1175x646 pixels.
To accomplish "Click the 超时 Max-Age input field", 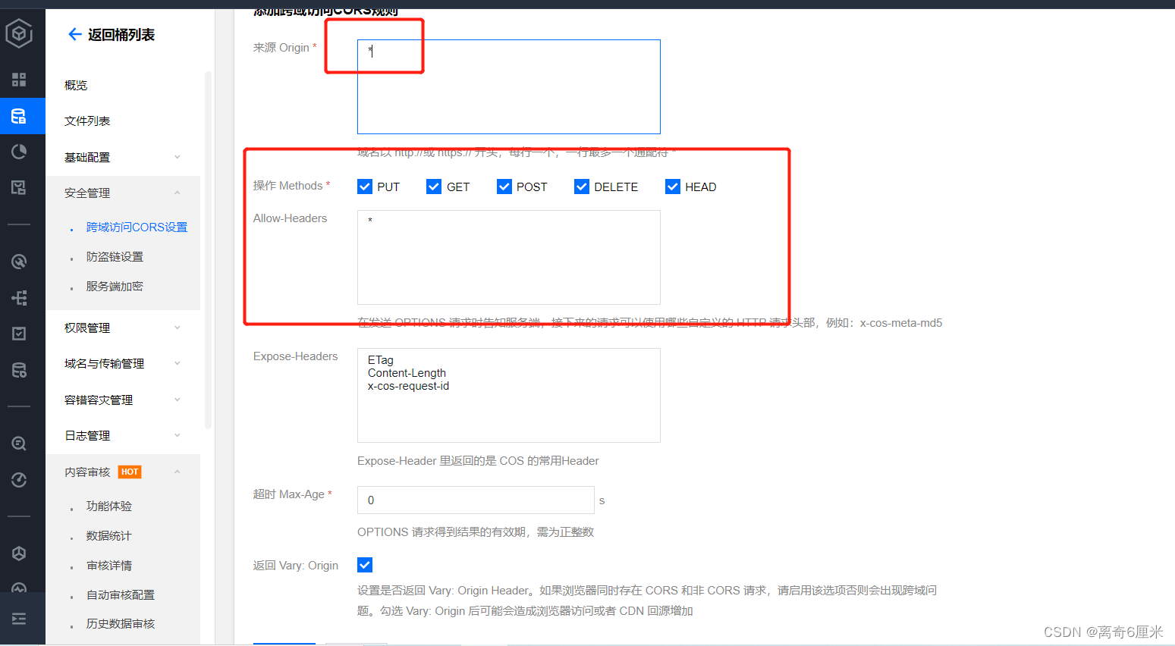I will click(x=476, y=500).
